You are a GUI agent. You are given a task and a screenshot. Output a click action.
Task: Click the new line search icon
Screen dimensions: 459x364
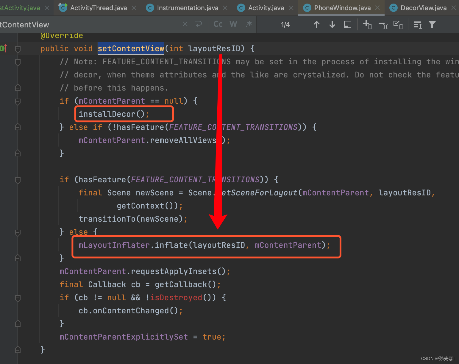pyautogui.click(x=198, y=24)
